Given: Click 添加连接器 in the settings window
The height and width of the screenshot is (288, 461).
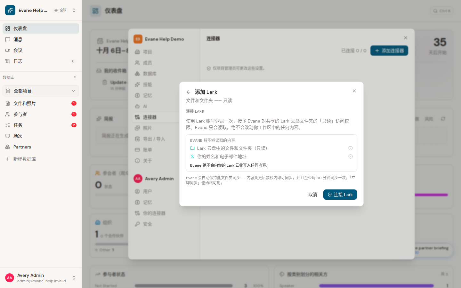Looking at the screenshot, I should [389, 51].
